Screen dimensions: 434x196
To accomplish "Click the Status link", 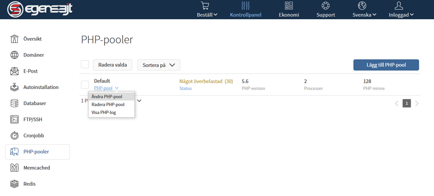I will [x=185, y=88].
